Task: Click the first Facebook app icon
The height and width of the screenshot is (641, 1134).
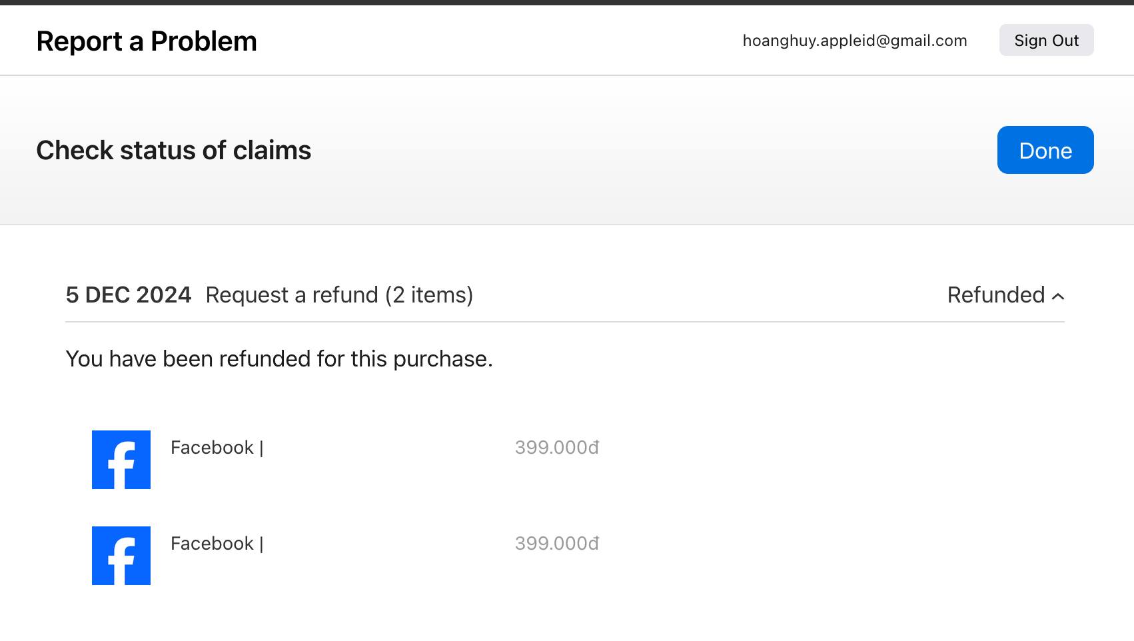Action: (x=121, y=460)
